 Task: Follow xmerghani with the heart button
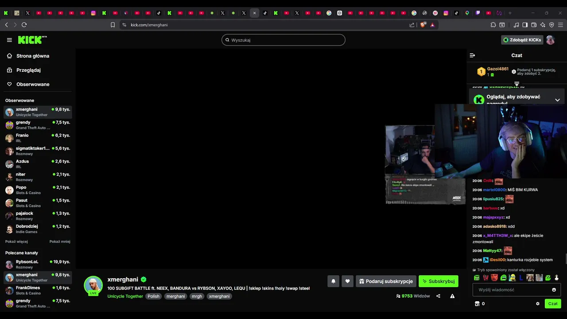click(347, 281)
